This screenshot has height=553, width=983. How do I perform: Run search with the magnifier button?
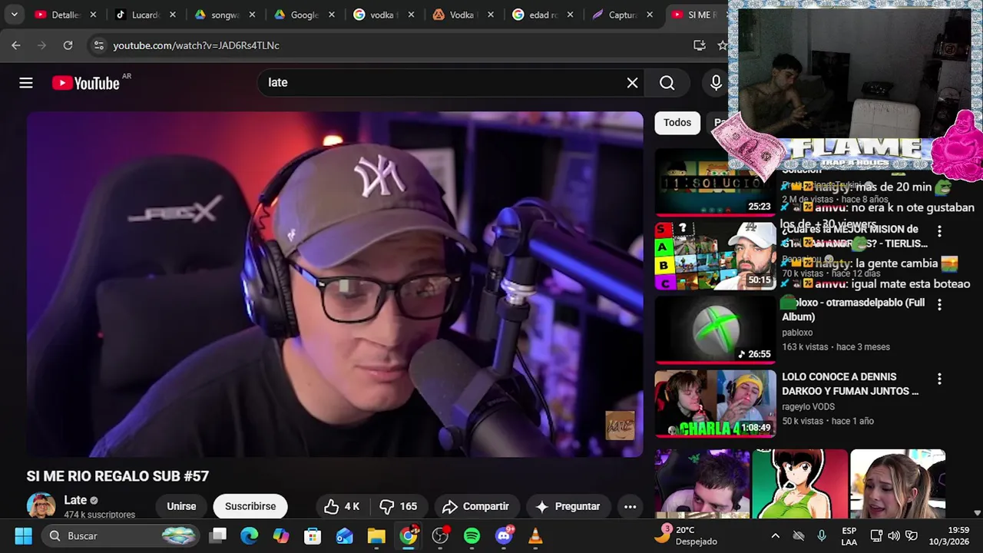pyautogui.click(x=667, y=83)
